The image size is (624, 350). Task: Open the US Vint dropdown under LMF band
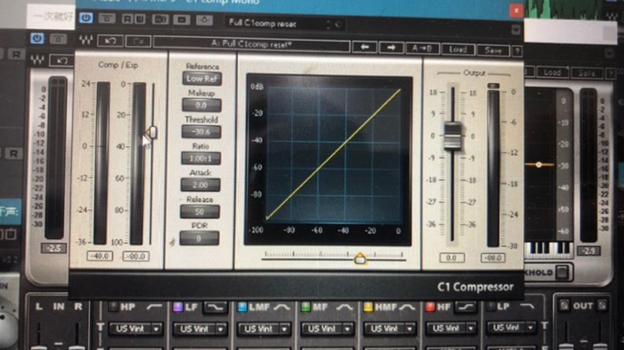(x=263, y=329)
